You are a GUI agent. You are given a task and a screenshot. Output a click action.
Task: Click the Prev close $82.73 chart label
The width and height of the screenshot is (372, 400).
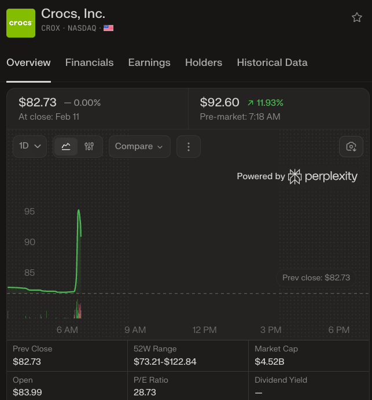tap(316, 277)
